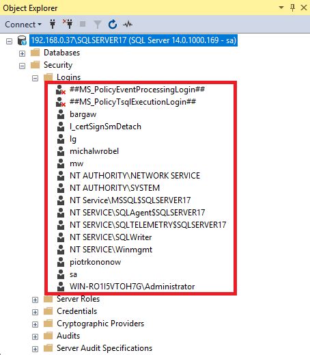Collapse the Logins folder
The image size is (310, 355).
pos(35,78)
